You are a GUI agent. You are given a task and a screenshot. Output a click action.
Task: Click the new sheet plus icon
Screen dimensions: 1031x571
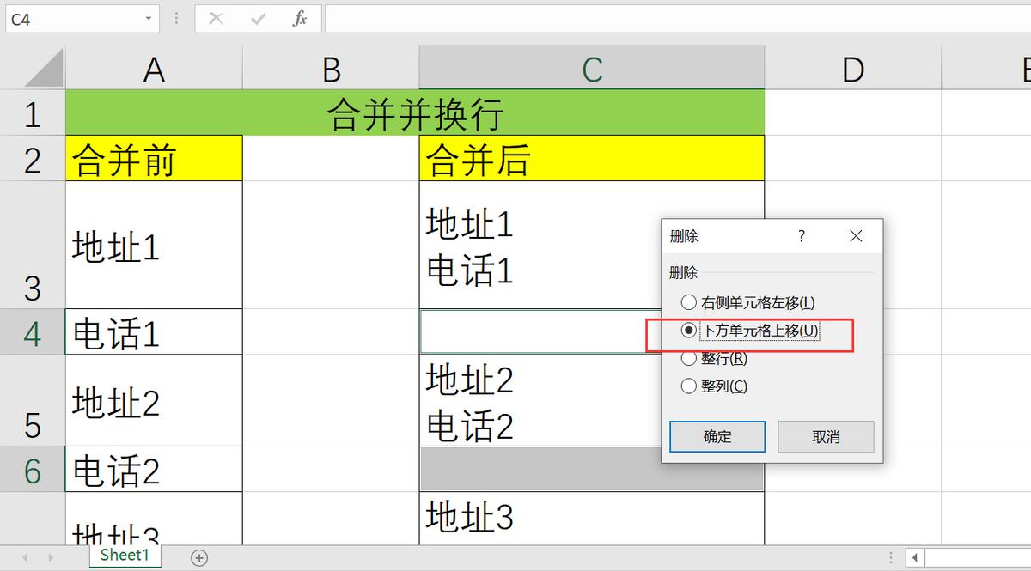(199, 557)
